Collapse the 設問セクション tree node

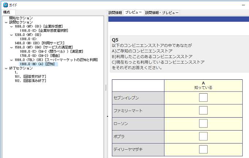tap(6, 22)
